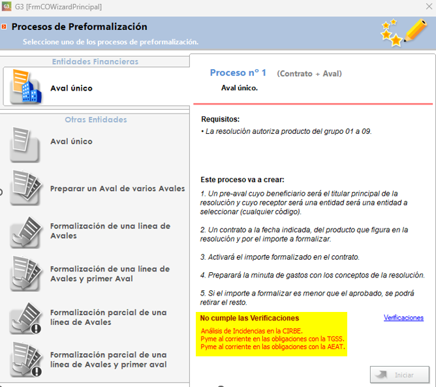Close the G3 FrmCOWizardPrincipal window

[429, 7]
